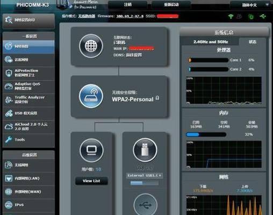Open the internet status globe icon
Image resolution: width=273 pixels, height=215 pixels.
[91, 46]
